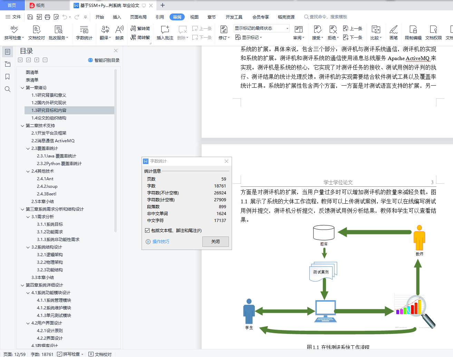Open the 翻译 translate tool
This screenshot has width=453, height=357.
click(105, 33)
